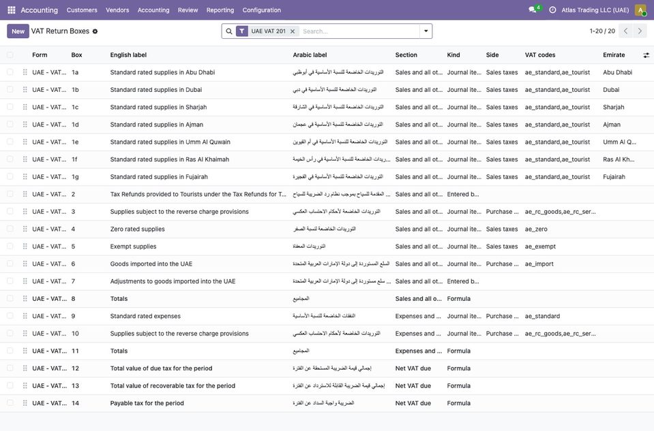Screen dimensions: 654x431
Task: Click the Sharjah emirate cell
Action: coord(614,107)
